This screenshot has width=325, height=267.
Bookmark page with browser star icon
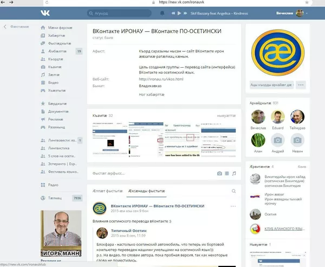coord(307,3)
